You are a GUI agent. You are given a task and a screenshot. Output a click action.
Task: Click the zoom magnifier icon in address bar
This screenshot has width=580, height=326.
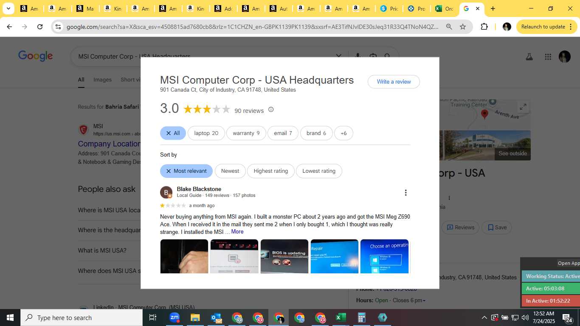point(449,27)
